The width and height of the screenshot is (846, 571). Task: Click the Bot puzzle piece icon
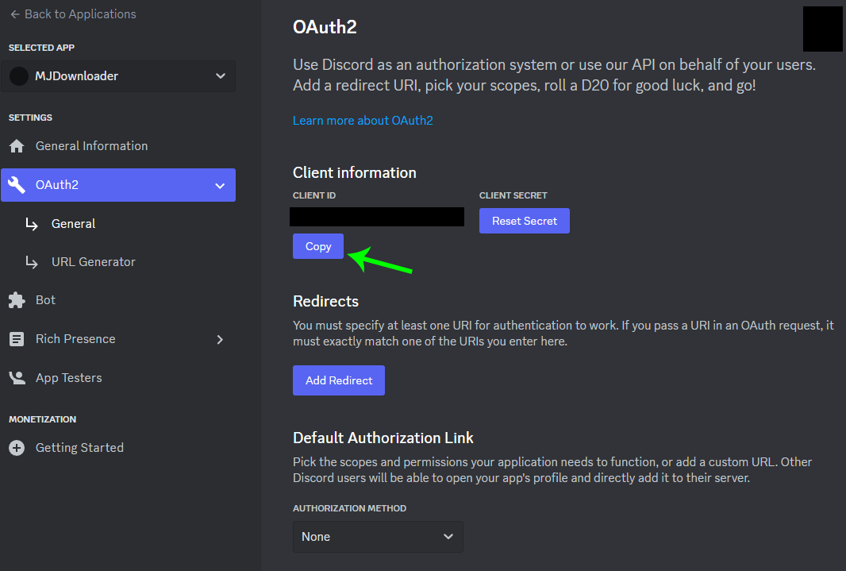click(x=17, y=300)
